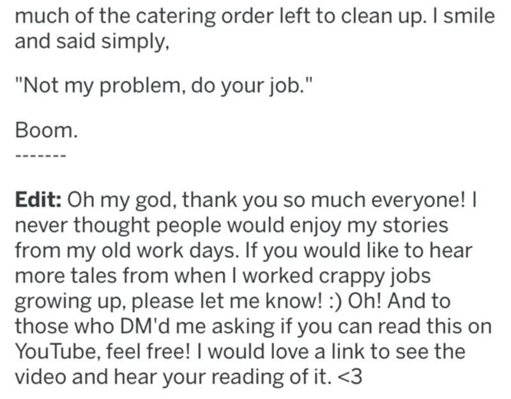The width and height of the screenshot is (511, 399).
Task: Click the bold "Edit:" label
Action: [x=38, y=200]
